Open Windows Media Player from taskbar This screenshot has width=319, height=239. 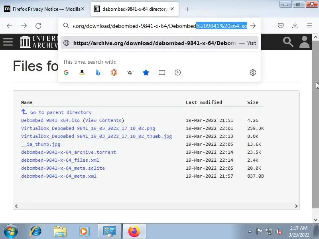tap(84, 231)
